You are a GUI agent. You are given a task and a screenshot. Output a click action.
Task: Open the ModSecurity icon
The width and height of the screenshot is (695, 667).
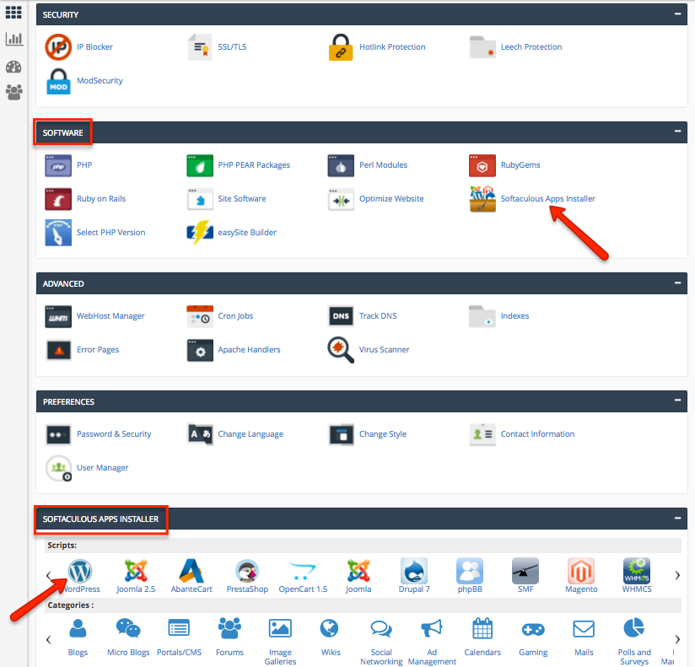click(x=58, y=81)
